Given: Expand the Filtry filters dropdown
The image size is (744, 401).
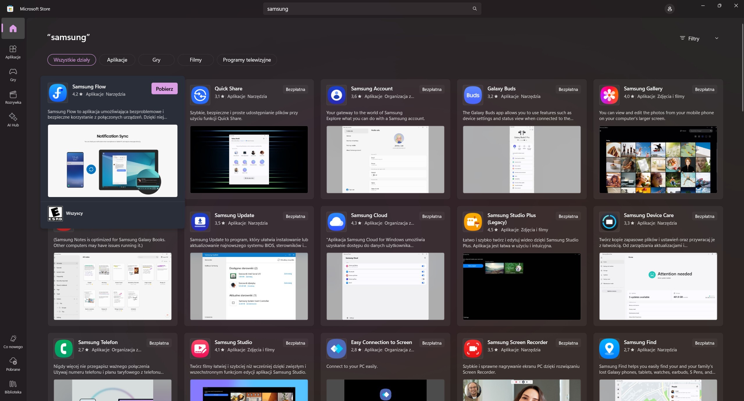Looking at the screenshot, I should (x=699, y=38).
